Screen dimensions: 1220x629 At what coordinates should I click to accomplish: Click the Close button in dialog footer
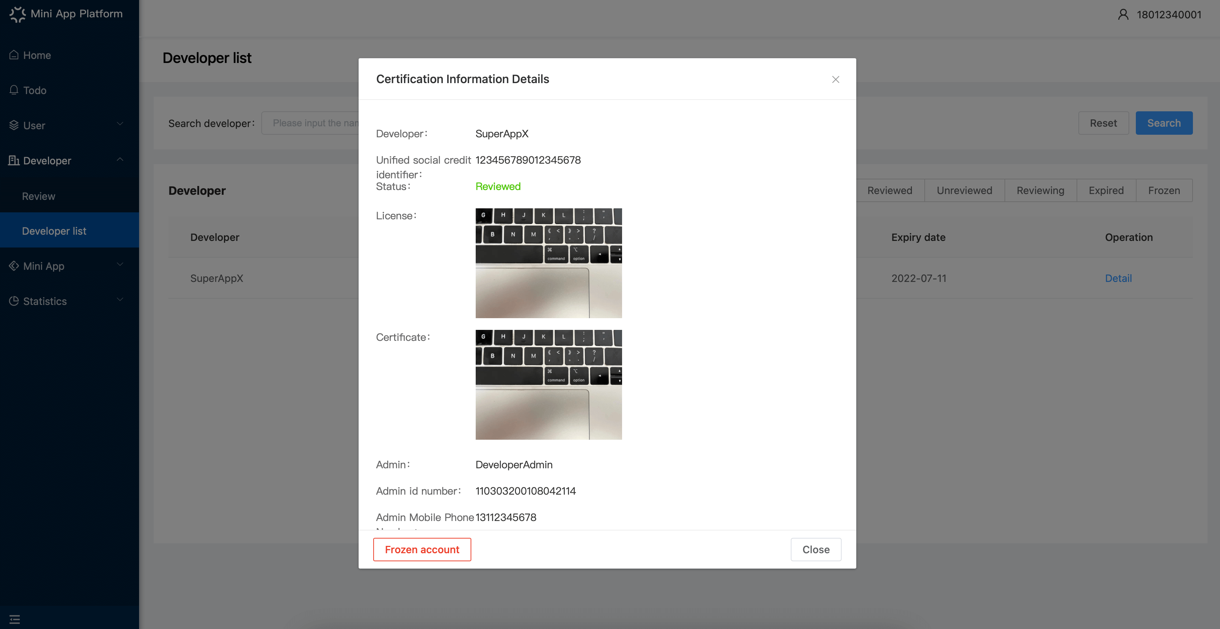point(816,549)
